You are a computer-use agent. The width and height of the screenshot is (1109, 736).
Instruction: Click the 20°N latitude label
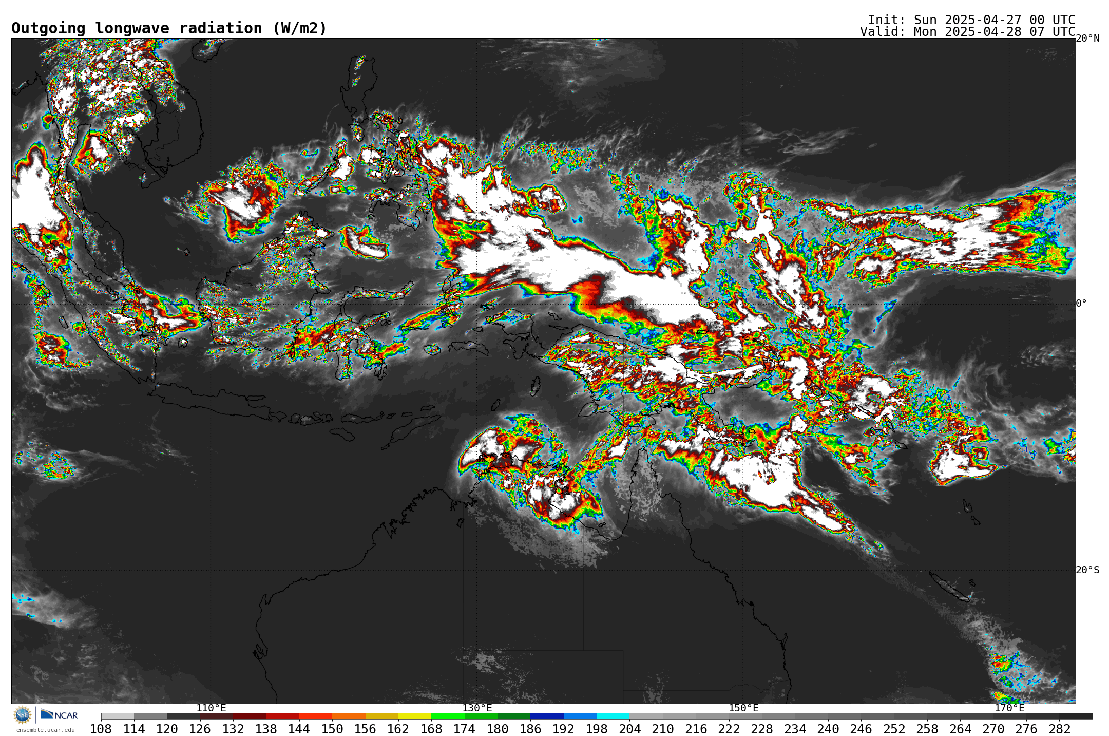click(1087, 39)
